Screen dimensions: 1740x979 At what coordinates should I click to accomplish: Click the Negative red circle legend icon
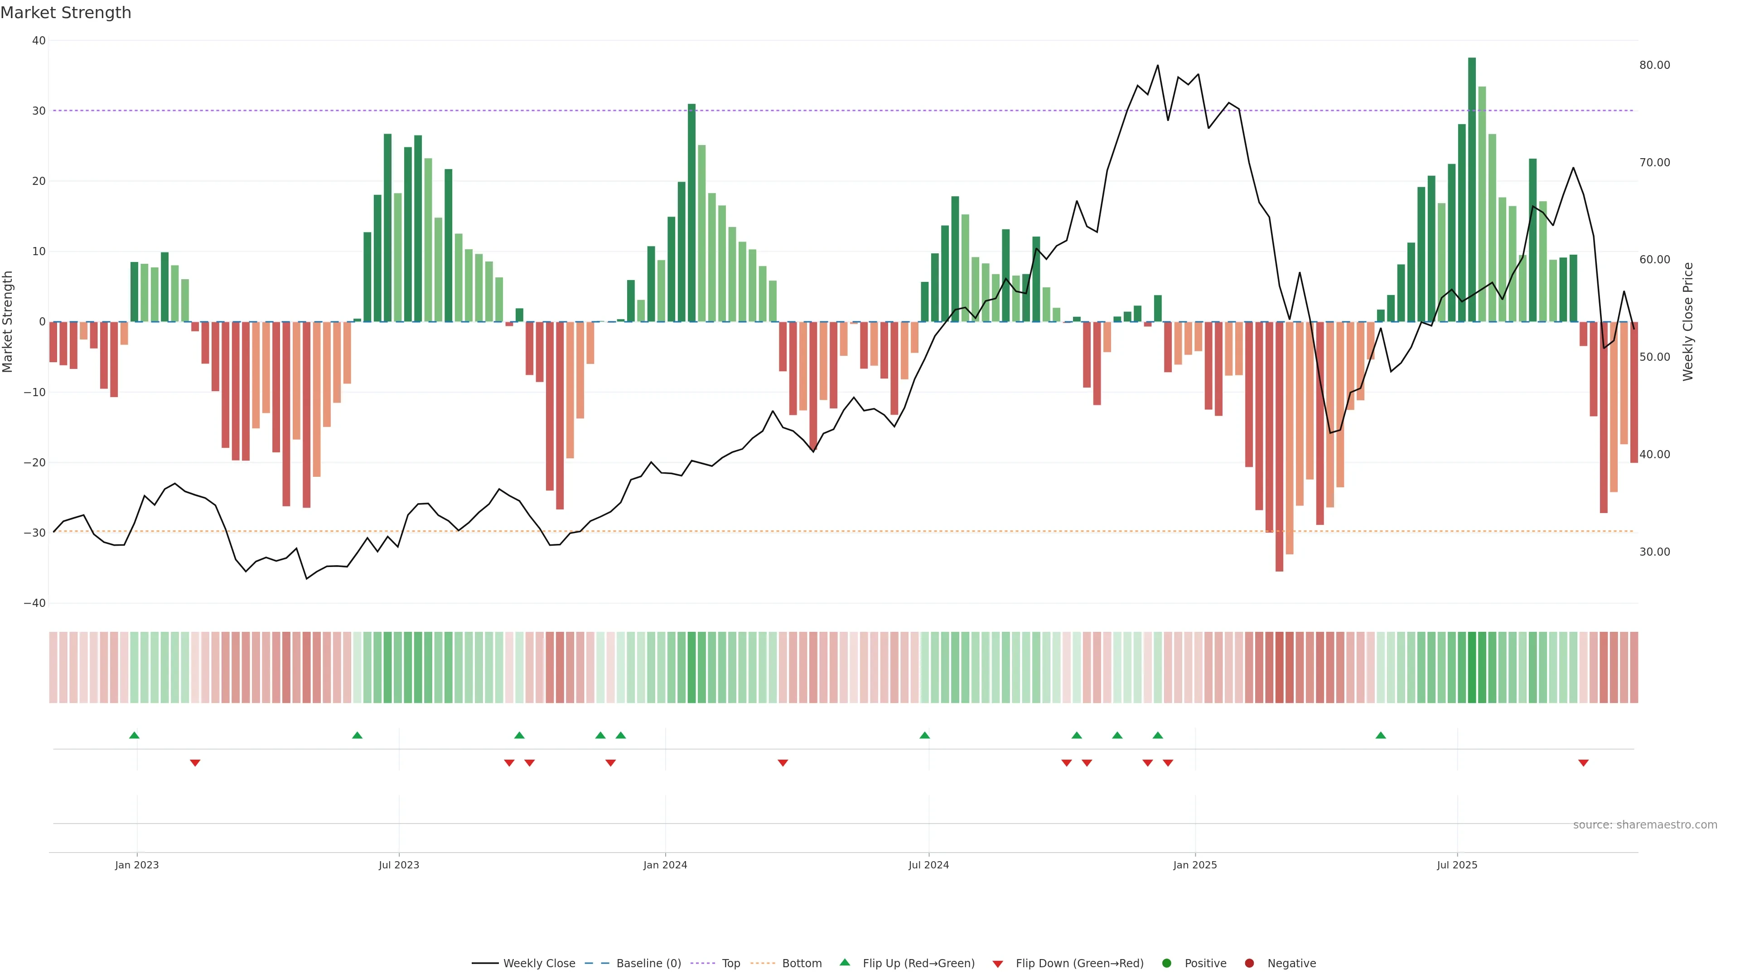pos(1249,964)
